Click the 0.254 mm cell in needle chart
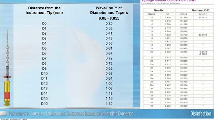The width and height of the screenshot is (214, 120). [x=168, y=103]
